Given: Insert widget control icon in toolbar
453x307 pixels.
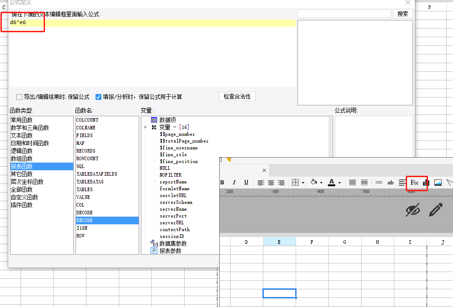Looking at the screenshot, I should (379, 183).
